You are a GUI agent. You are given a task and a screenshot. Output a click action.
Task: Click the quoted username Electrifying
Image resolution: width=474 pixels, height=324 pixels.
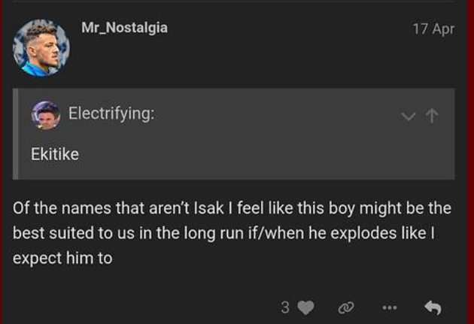tap(111, 114)
